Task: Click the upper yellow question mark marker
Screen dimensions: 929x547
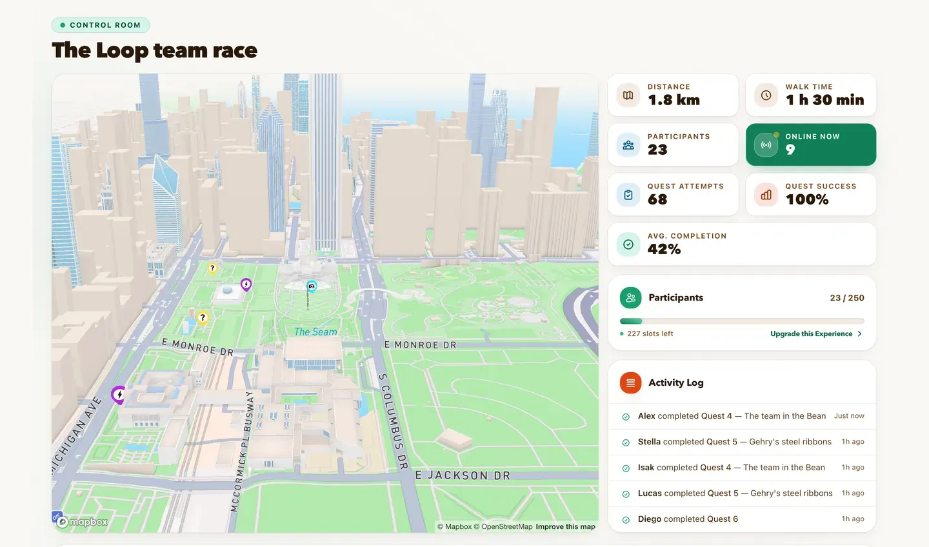Action: [x=212, y=268]
